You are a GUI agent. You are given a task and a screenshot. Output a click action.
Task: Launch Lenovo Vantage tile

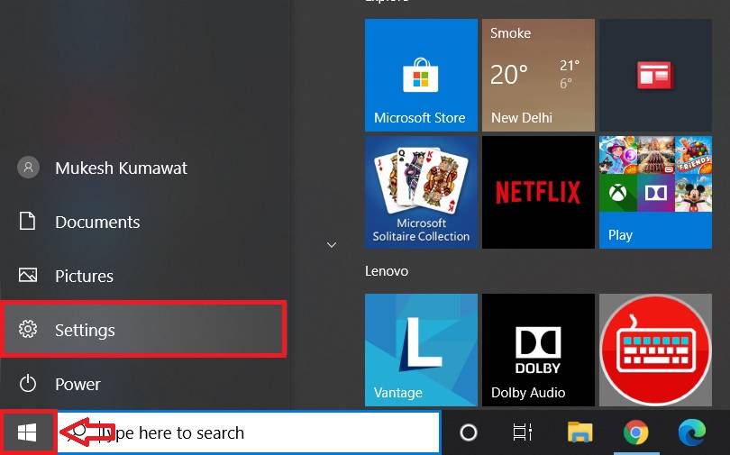click(421, 350)
